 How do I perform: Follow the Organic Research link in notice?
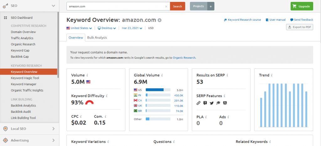184,58
